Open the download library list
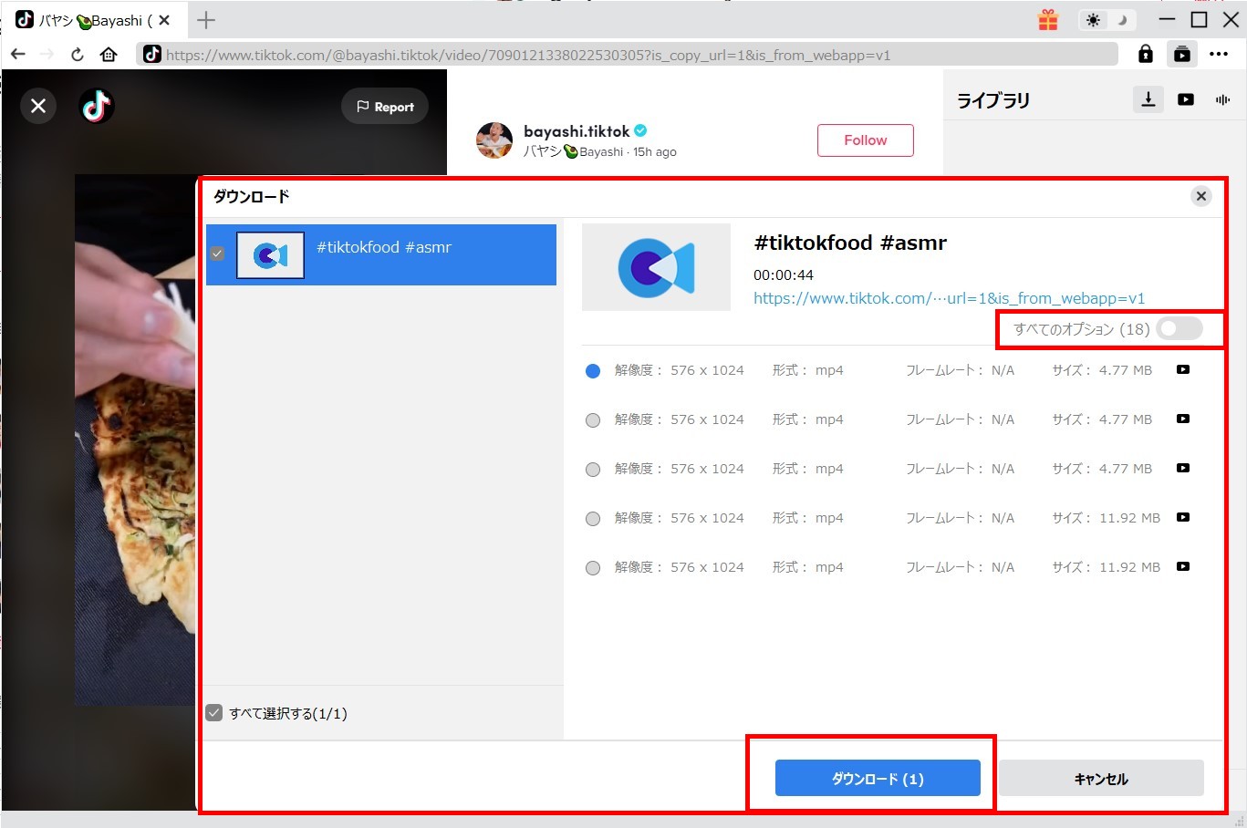The image size is (1247, 828). point(1148,99)
